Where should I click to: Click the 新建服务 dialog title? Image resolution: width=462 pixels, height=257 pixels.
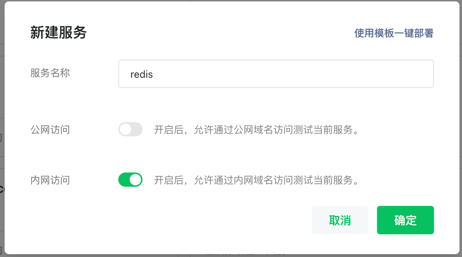(x=59, y=33)
